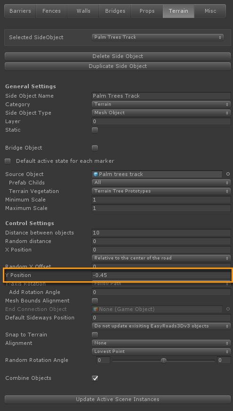Viewport: 233px width, 411px height.
Task: Open the Alignment dropdown set to None
Action: [161, 343]
